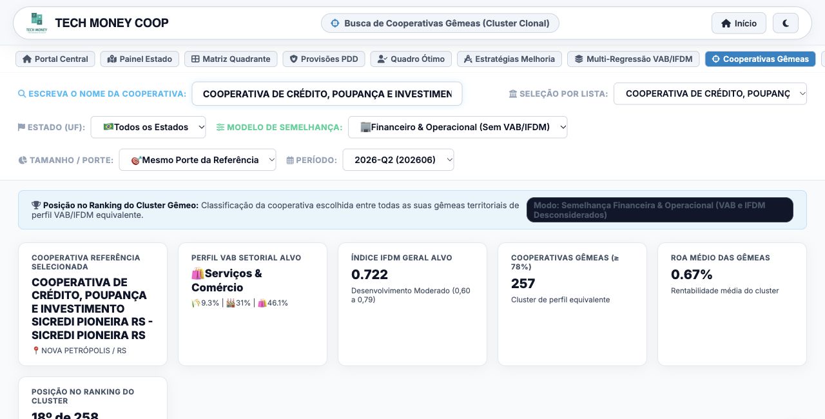
Task: Click the Tech Money Coop logo
Action: click(x=37, y=23)
